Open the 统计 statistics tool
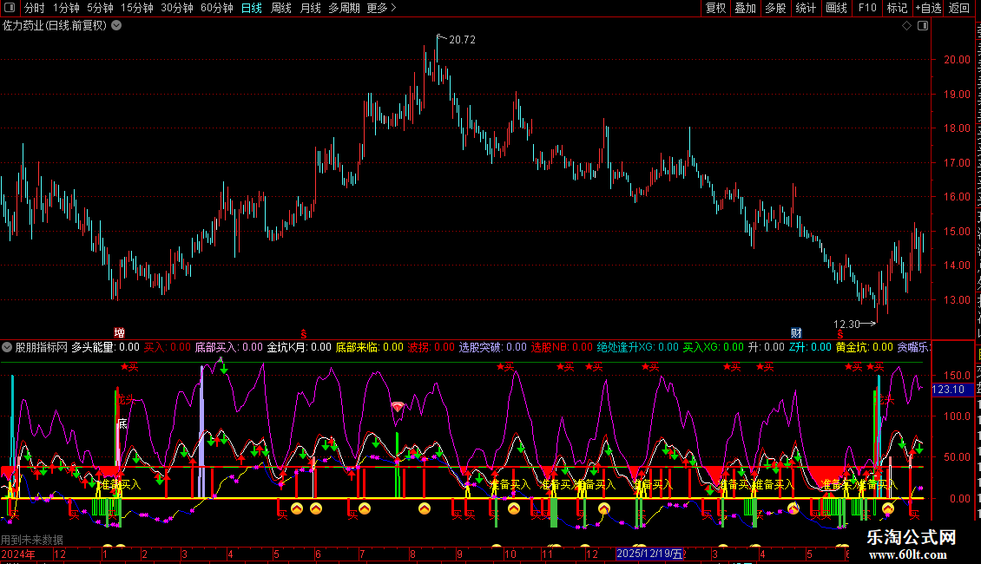 [806, 8]
